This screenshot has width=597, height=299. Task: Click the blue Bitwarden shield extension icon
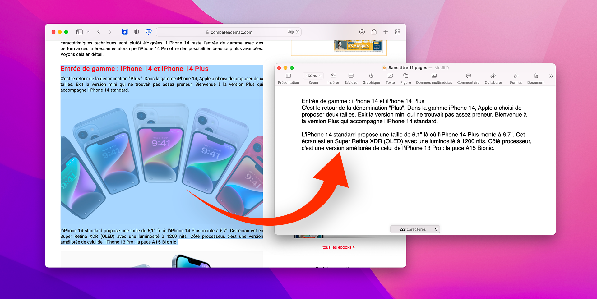click(x=125, y=32)
